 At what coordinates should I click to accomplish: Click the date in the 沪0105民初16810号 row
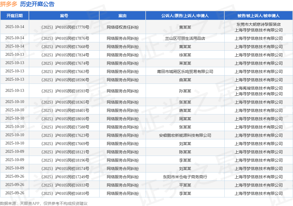15,193
